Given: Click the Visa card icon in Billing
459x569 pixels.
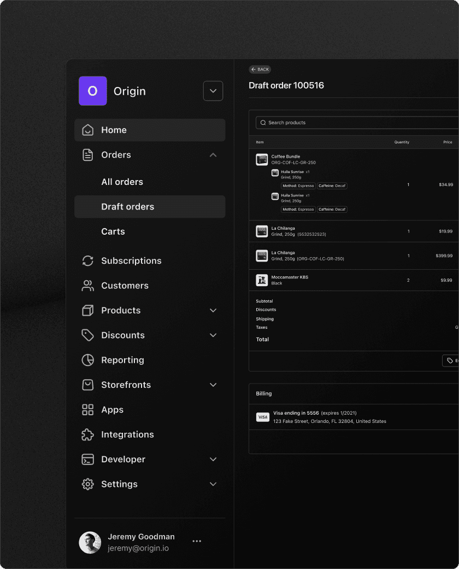Looking at the screenshot, I should tap(263, 417).
